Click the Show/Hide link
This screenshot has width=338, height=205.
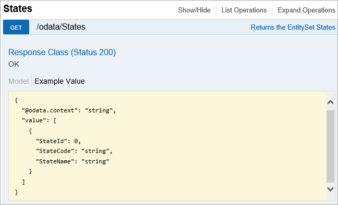(194, 10)
